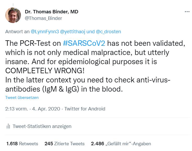The height and width of the screenshot is (151, 192).
Task: View the 1.618 Retweets list
Action: (x=22, y=144)
